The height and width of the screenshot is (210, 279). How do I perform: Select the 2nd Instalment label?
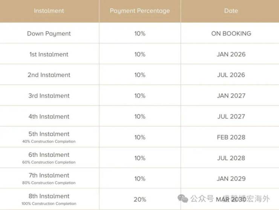point(49,75)
